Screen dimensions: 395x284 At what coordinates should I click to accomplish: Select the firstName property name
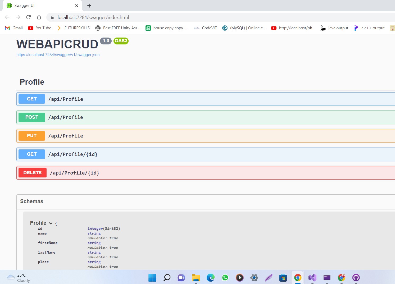pos(48,243)
